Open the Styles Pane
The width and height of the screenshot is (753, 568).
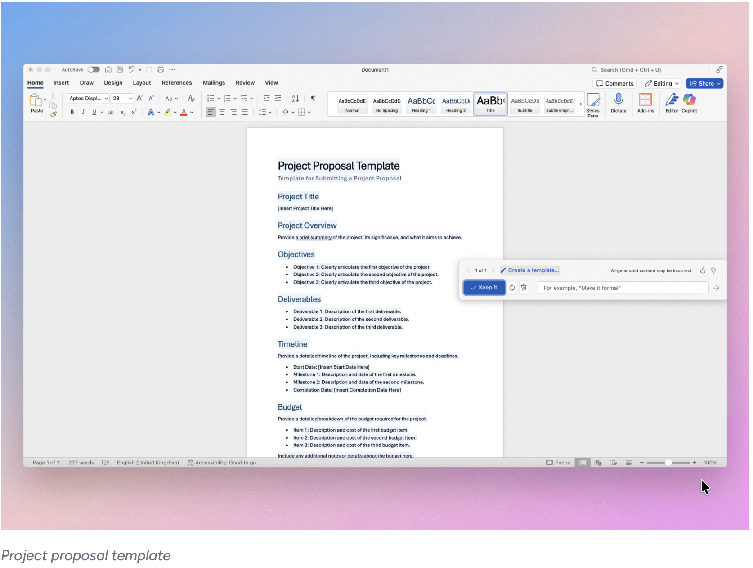tap(593, 104)
